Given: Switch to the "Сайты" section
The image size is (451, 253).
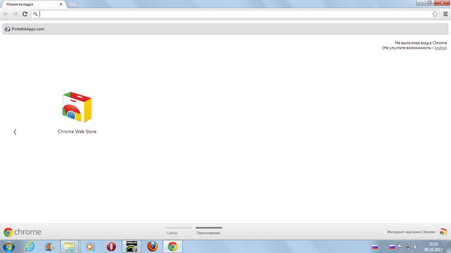Looking at the screenshot, I should 178,231.
